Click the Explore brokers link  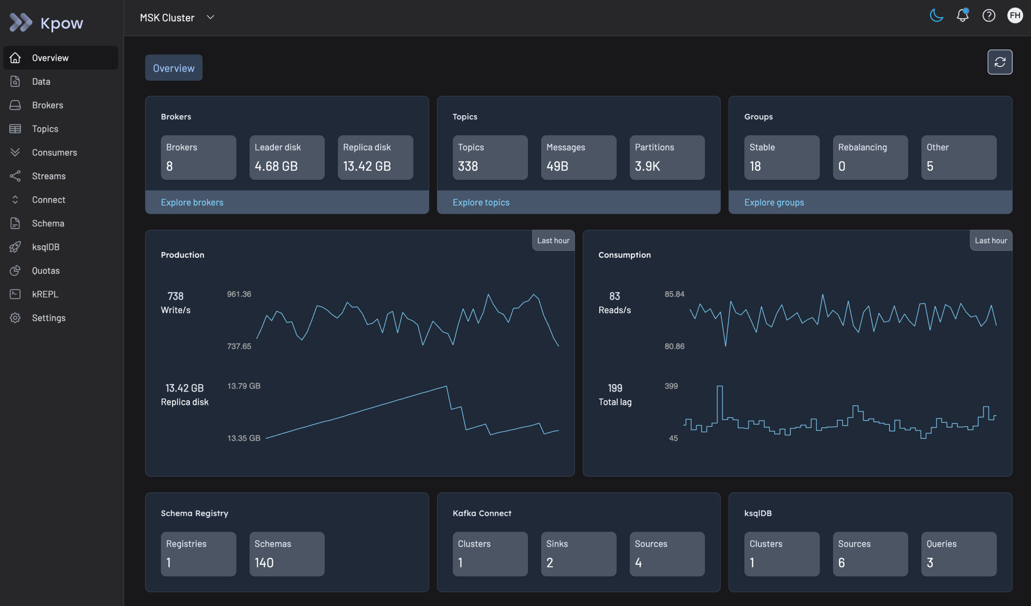click(192, 202)
